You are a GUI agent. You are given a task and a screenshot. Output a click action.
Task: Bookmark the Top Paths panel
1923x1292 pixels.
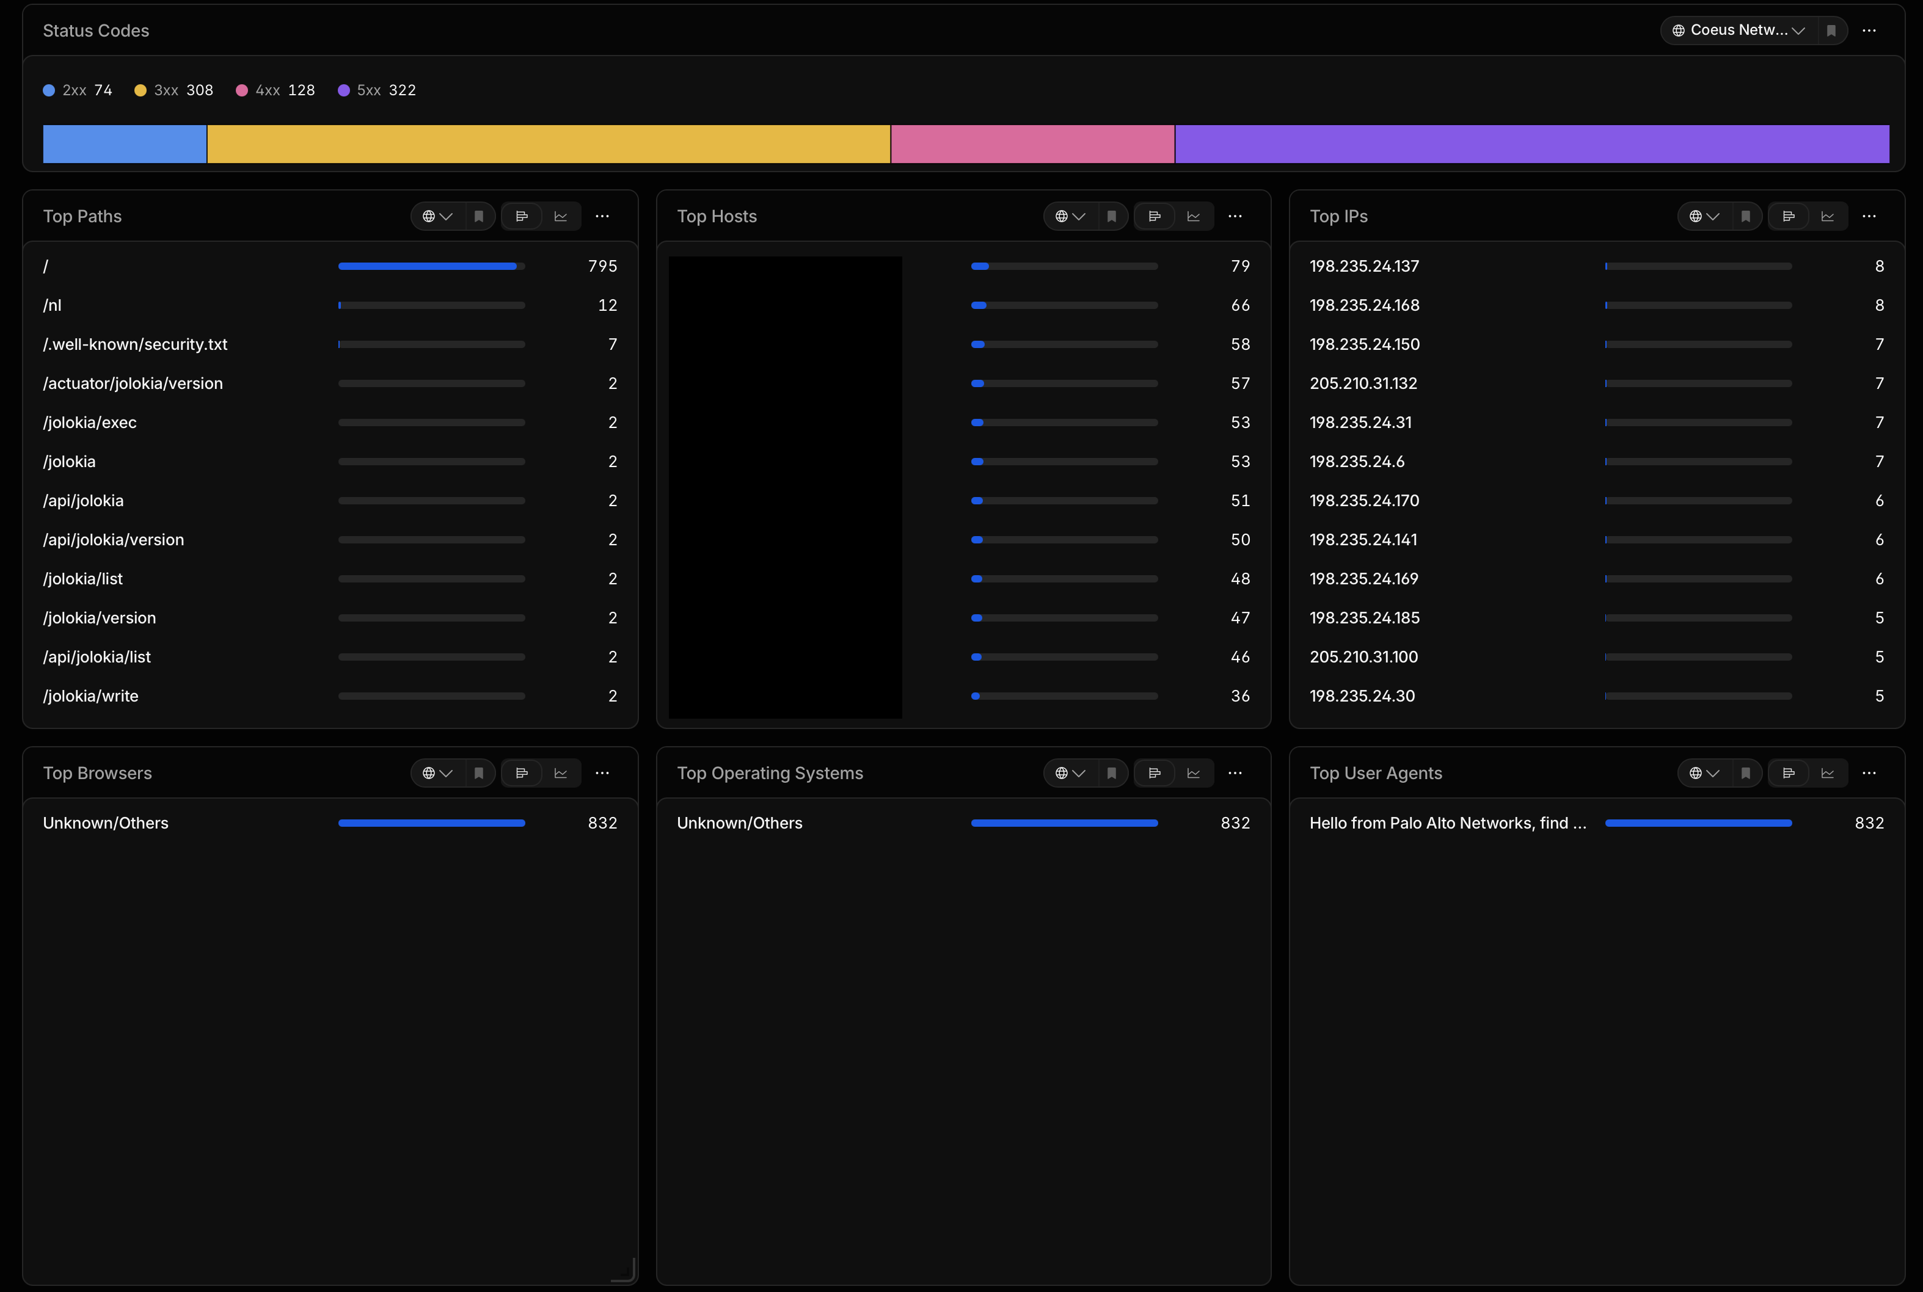479,217
